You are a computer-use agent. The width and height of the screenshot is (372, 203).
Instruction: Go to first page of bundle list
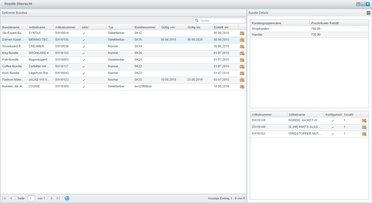[4, 198]
